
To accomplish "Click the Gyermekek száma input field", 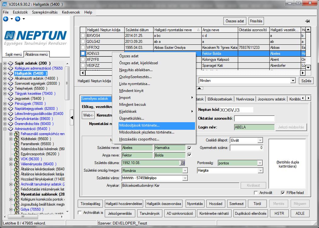I will coord(247,148).
